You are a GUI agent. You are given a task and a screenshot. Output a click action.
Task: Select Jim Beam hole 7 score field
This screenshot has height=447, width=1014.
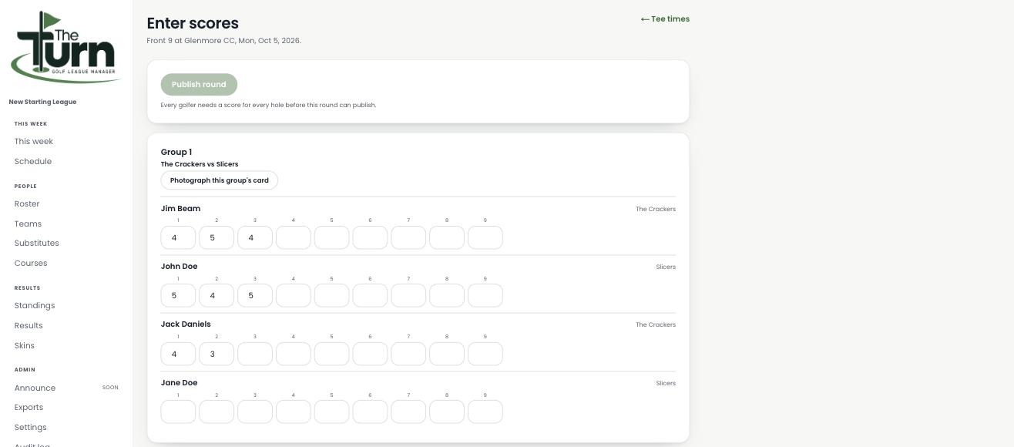(408, 237)
